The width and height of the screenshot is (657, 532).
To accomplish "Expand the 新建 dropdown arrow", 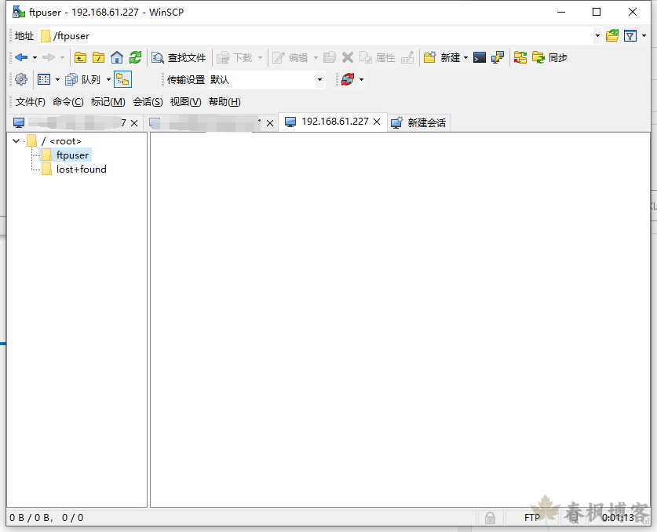I will click(466, 57).
